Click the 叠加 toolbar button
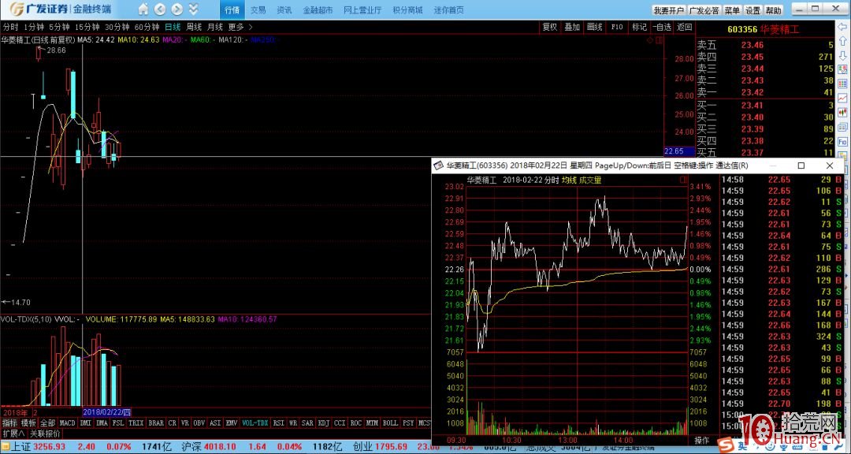Viewport: 851px width, 454px height. 573,27
